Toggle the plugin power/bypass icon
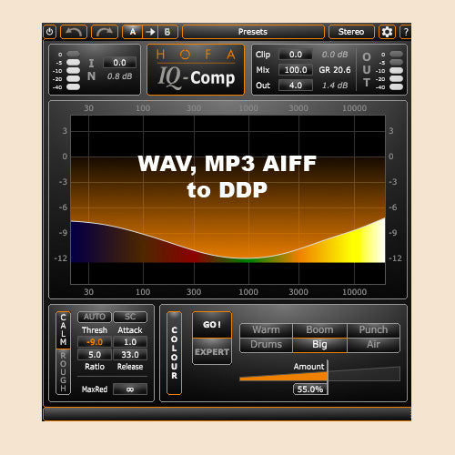 click(x=50, y=32)
